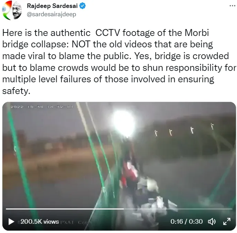Play the video with the play button
The width and height of the screenshot is (237, 233).
11,222
